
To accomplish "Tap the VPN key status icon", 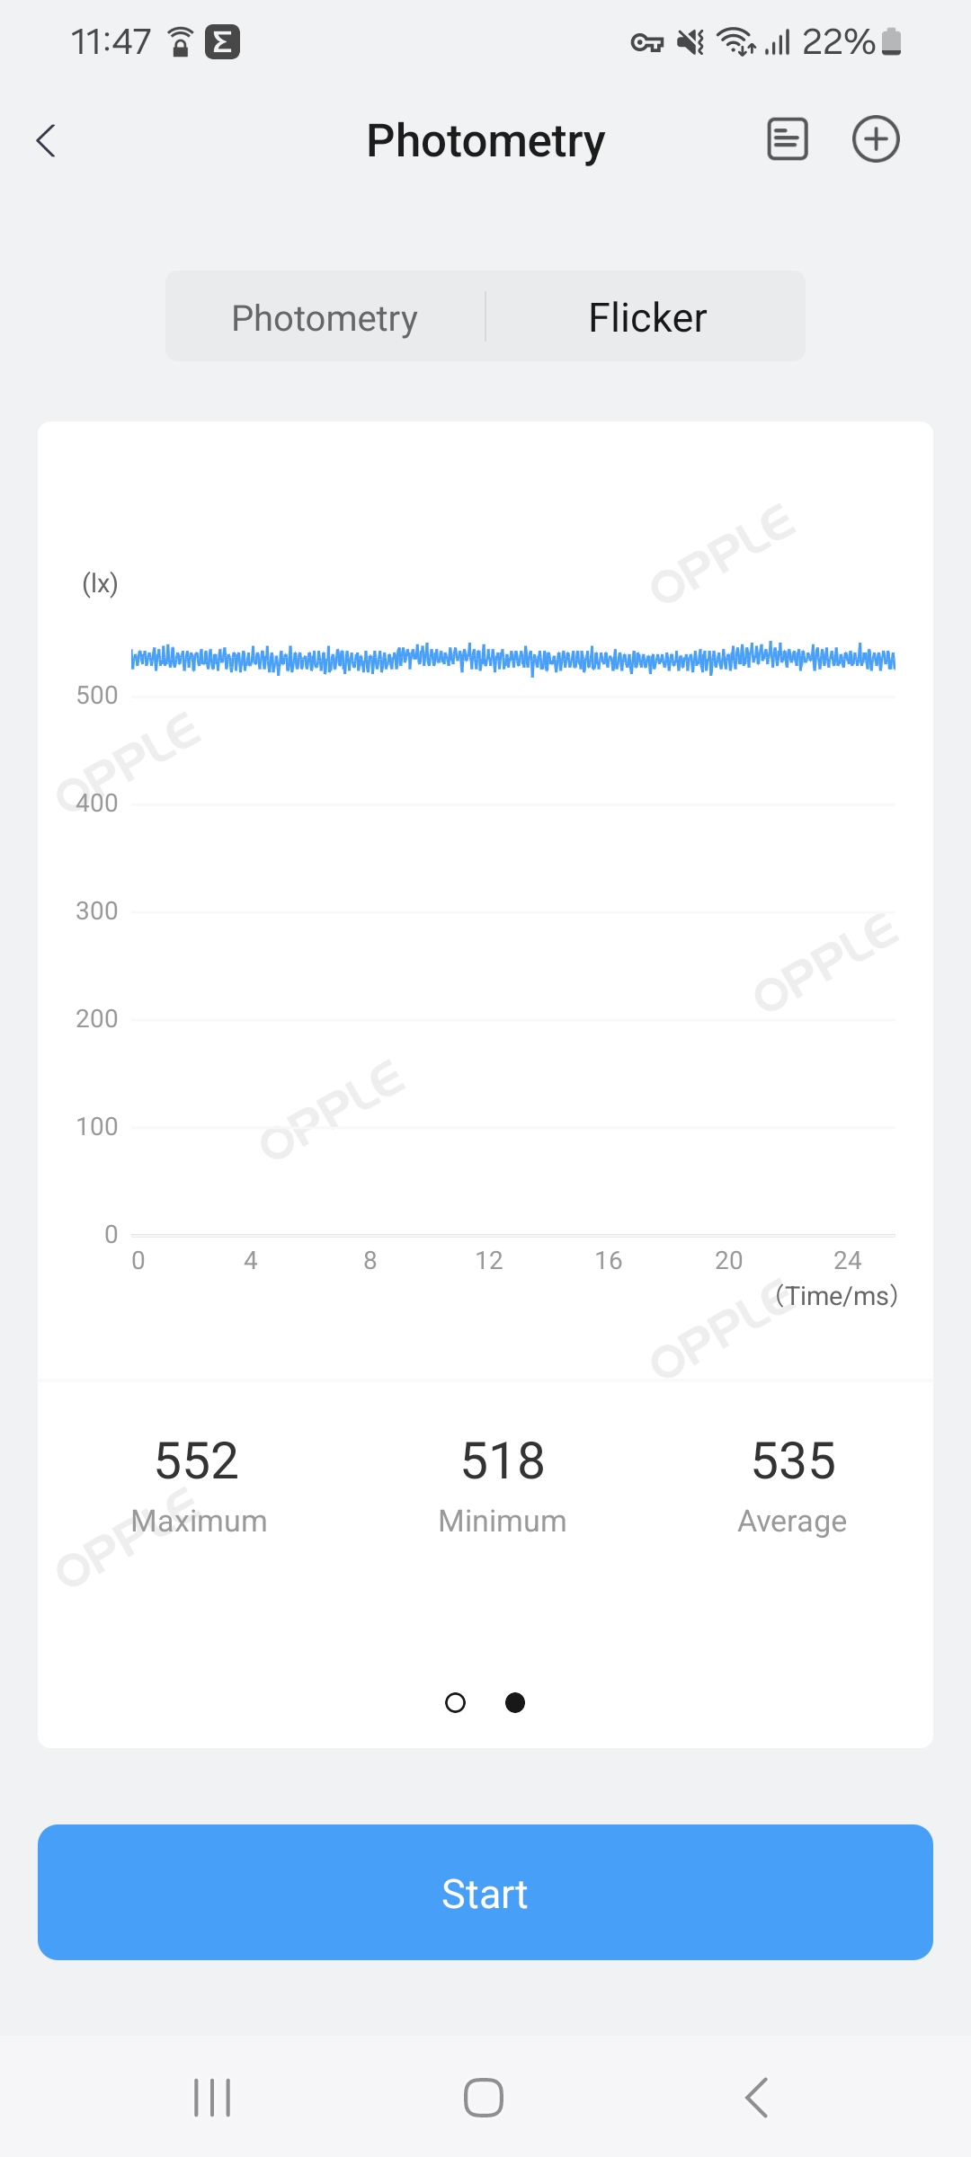I will tap(646, 42).
